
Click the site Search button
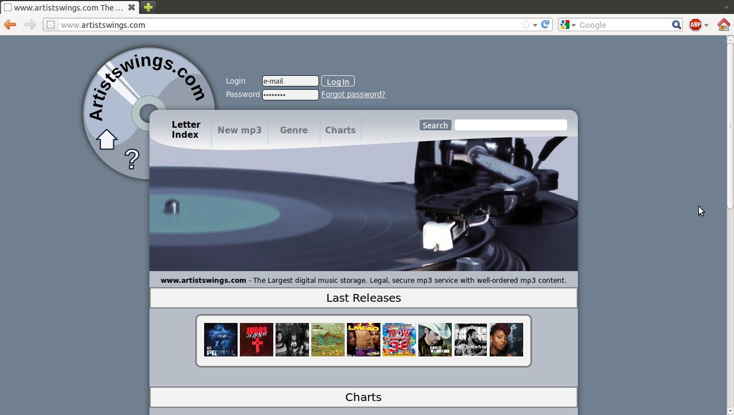435,125
